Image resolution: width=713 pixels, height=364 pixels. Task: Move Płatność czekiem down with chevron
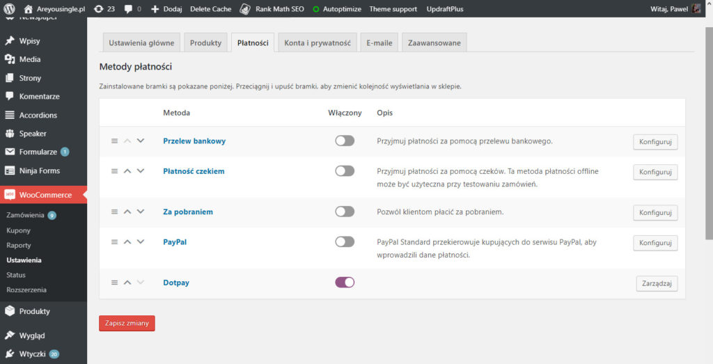[141, 171]
